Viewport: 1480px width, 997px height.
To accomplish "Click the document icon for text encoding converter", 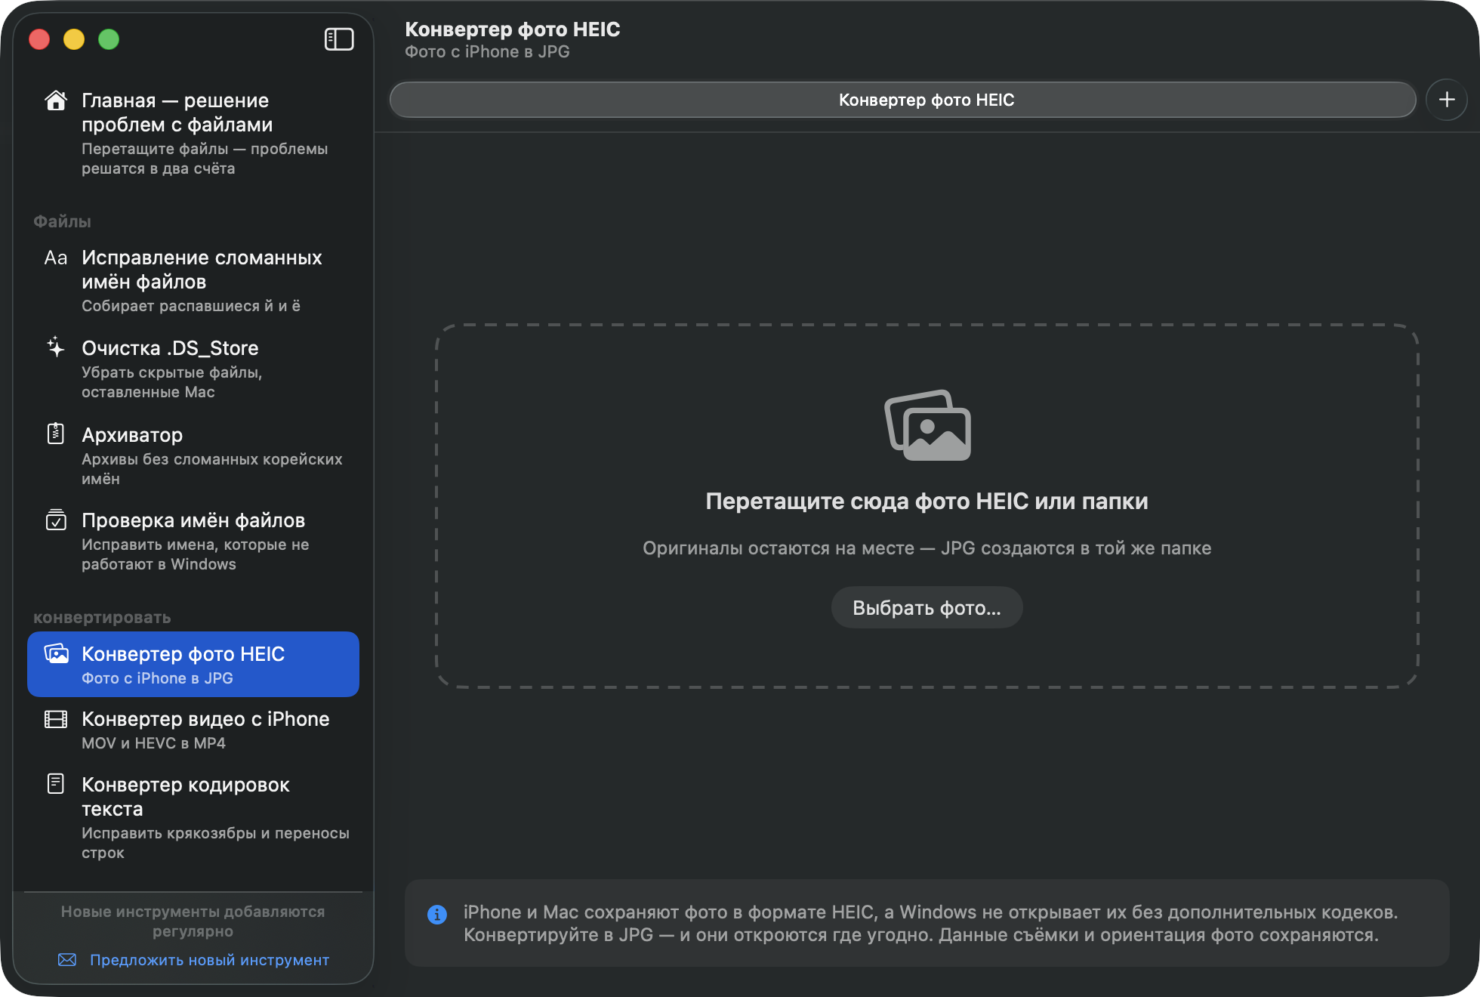I will pos(56,784).
